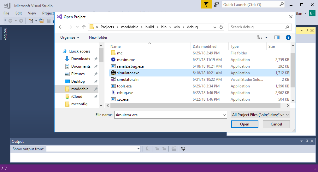Open the view options dropdown arrow
This screenshot has width=318, height=172.
[x=267, y=37]
